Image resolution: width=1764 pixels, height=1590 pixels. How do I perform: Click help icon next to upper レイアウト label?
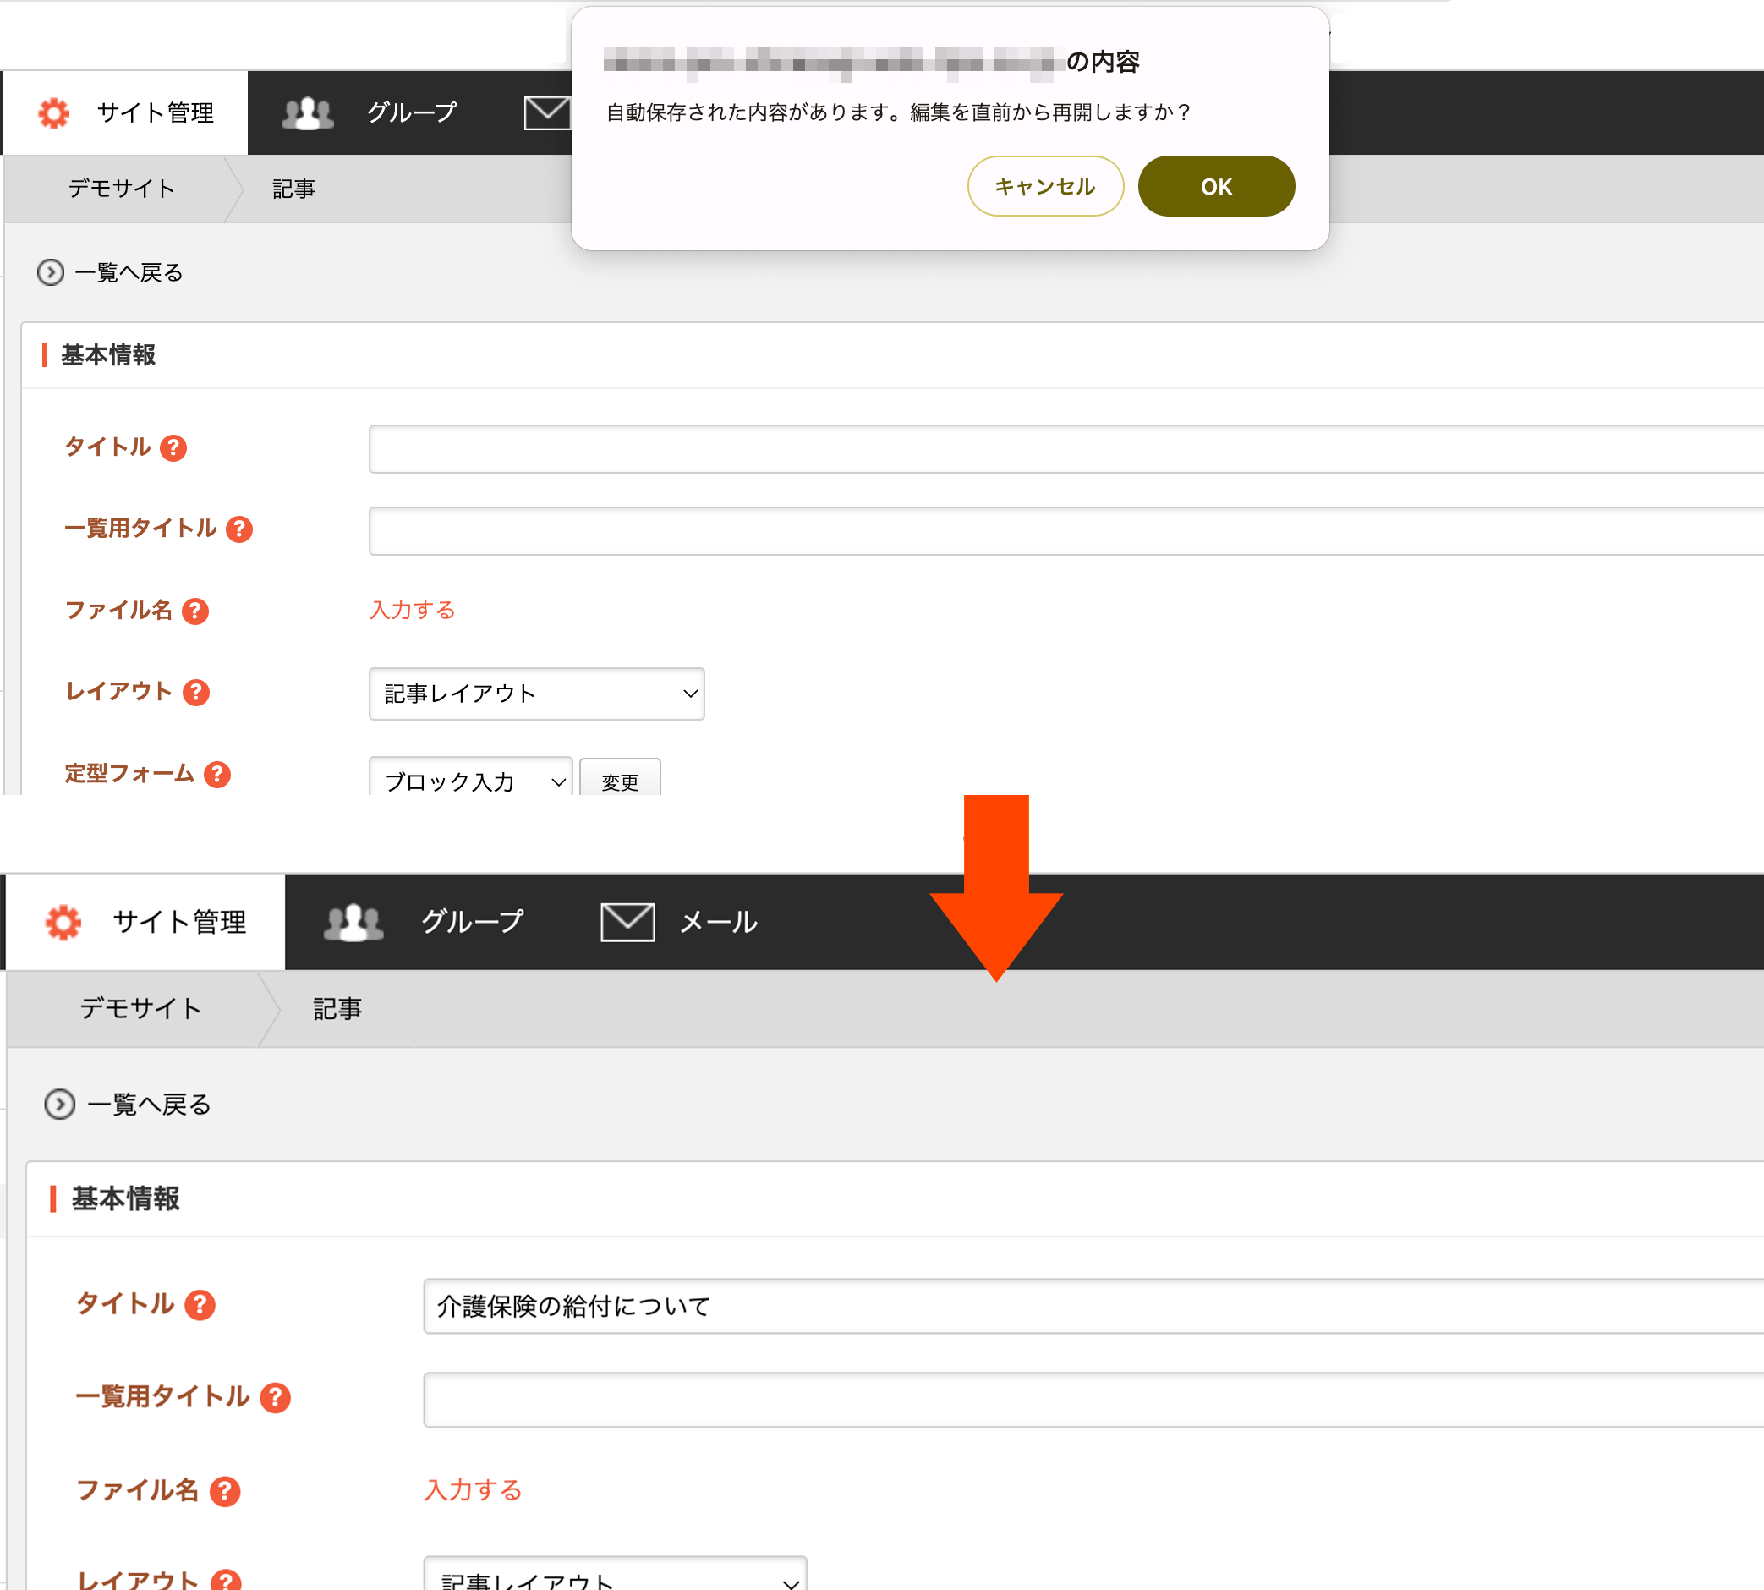coord(196,693)
